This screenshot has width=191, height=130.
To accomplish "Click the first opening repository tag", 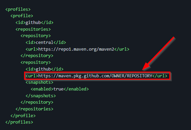I will pos(36,36).
